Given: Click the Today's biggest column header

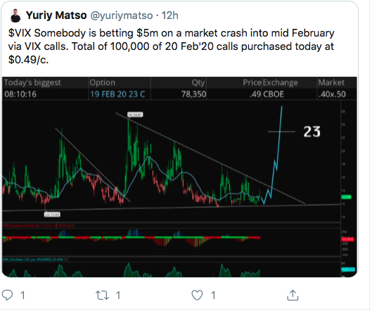Looking at the screenshot, I should pyautogui.click(x=32, y=82).
